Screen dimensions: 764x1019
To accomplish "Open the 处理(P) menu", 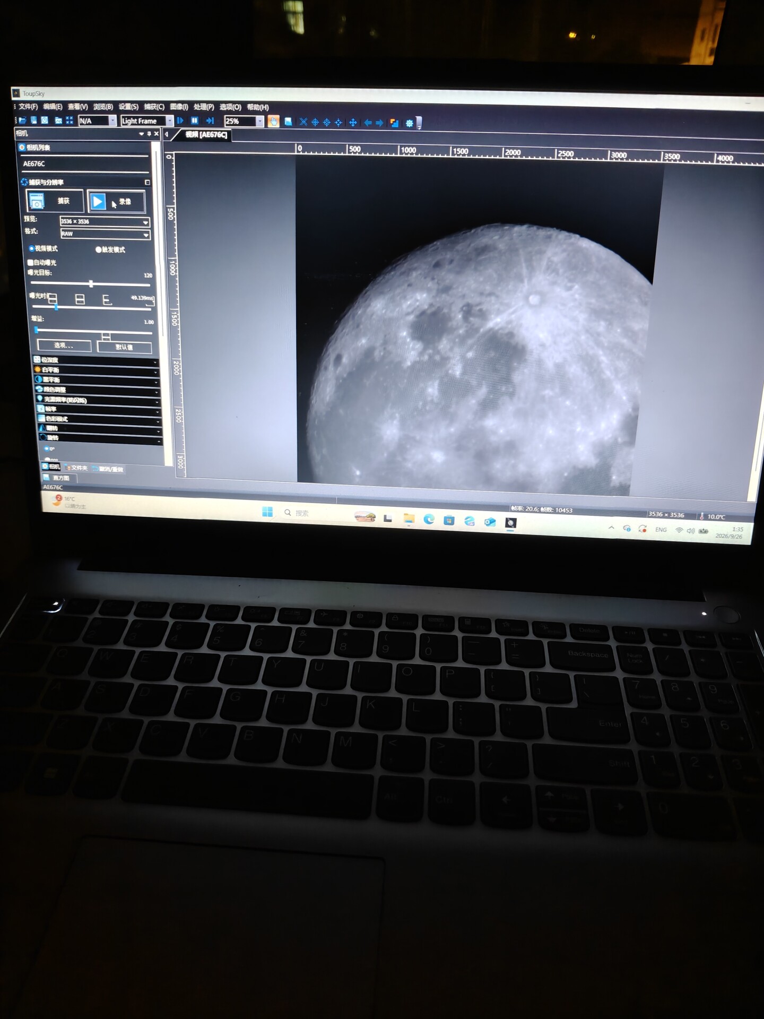I will (x=204, y=107).
